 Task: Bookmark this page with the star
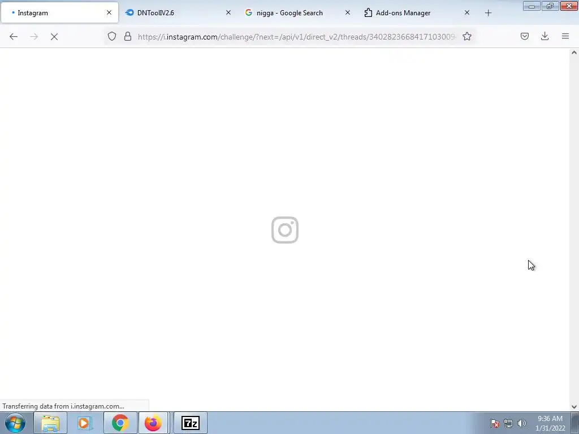click(x=466, y=36)
